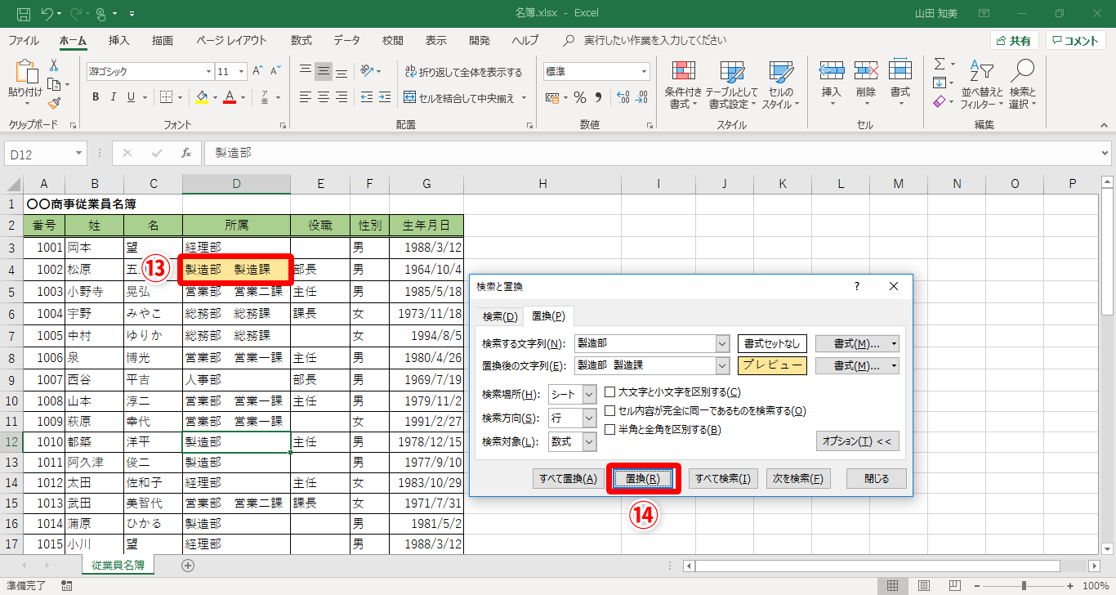Click the 置換 button in the dialog
This screenshot has width=1116, height=595.
[x=642, y=478]
